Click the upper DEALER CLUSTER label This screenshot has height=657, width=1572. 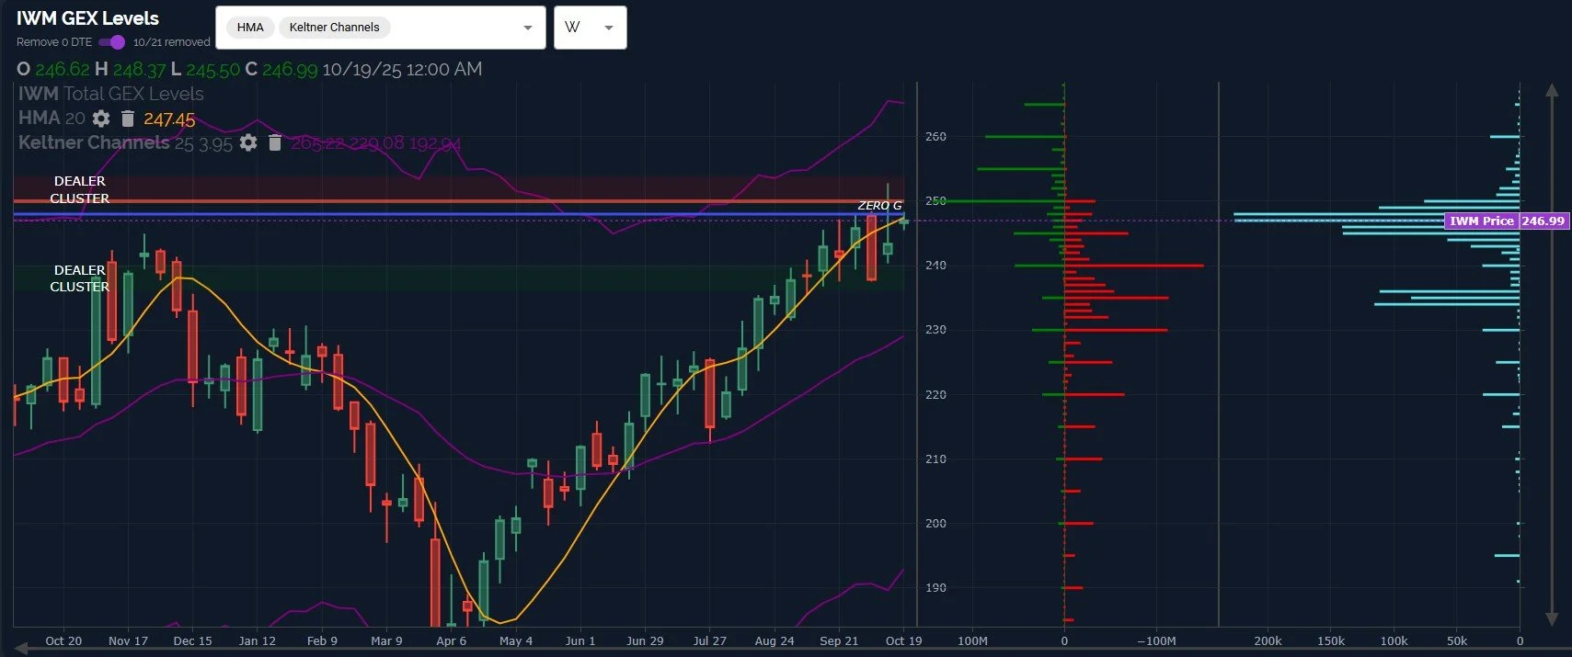pos(79,189)
